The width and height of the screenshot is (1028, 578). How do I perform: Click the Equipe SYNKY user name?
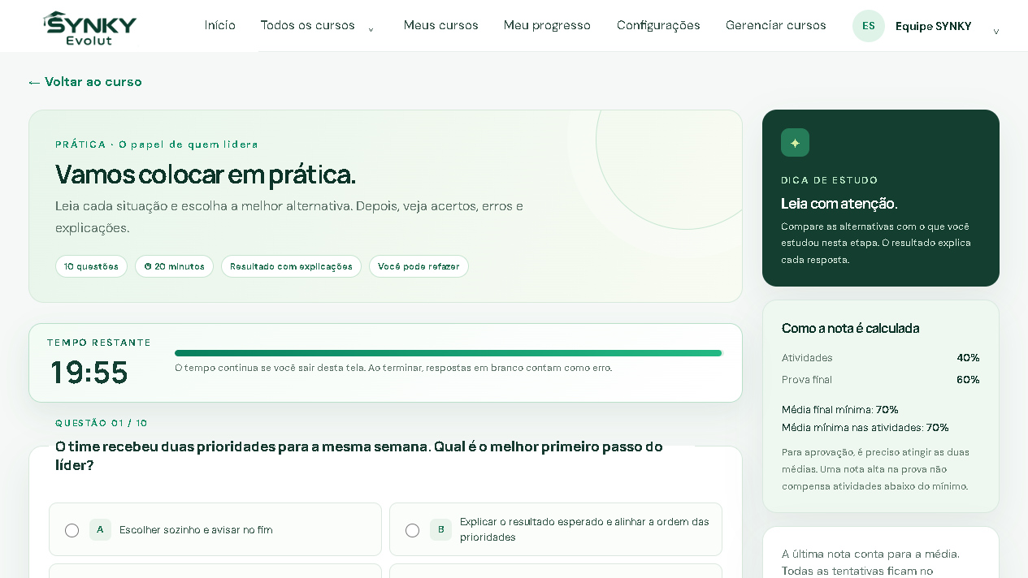point(934,26)
